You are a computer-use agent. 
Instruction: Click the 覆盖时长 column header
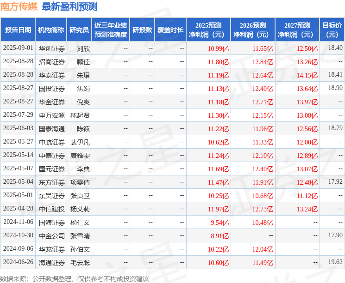coord(170,30)
